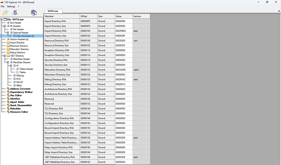Select the #GUID stream node
281x165 pixels.
coord(20,82)
